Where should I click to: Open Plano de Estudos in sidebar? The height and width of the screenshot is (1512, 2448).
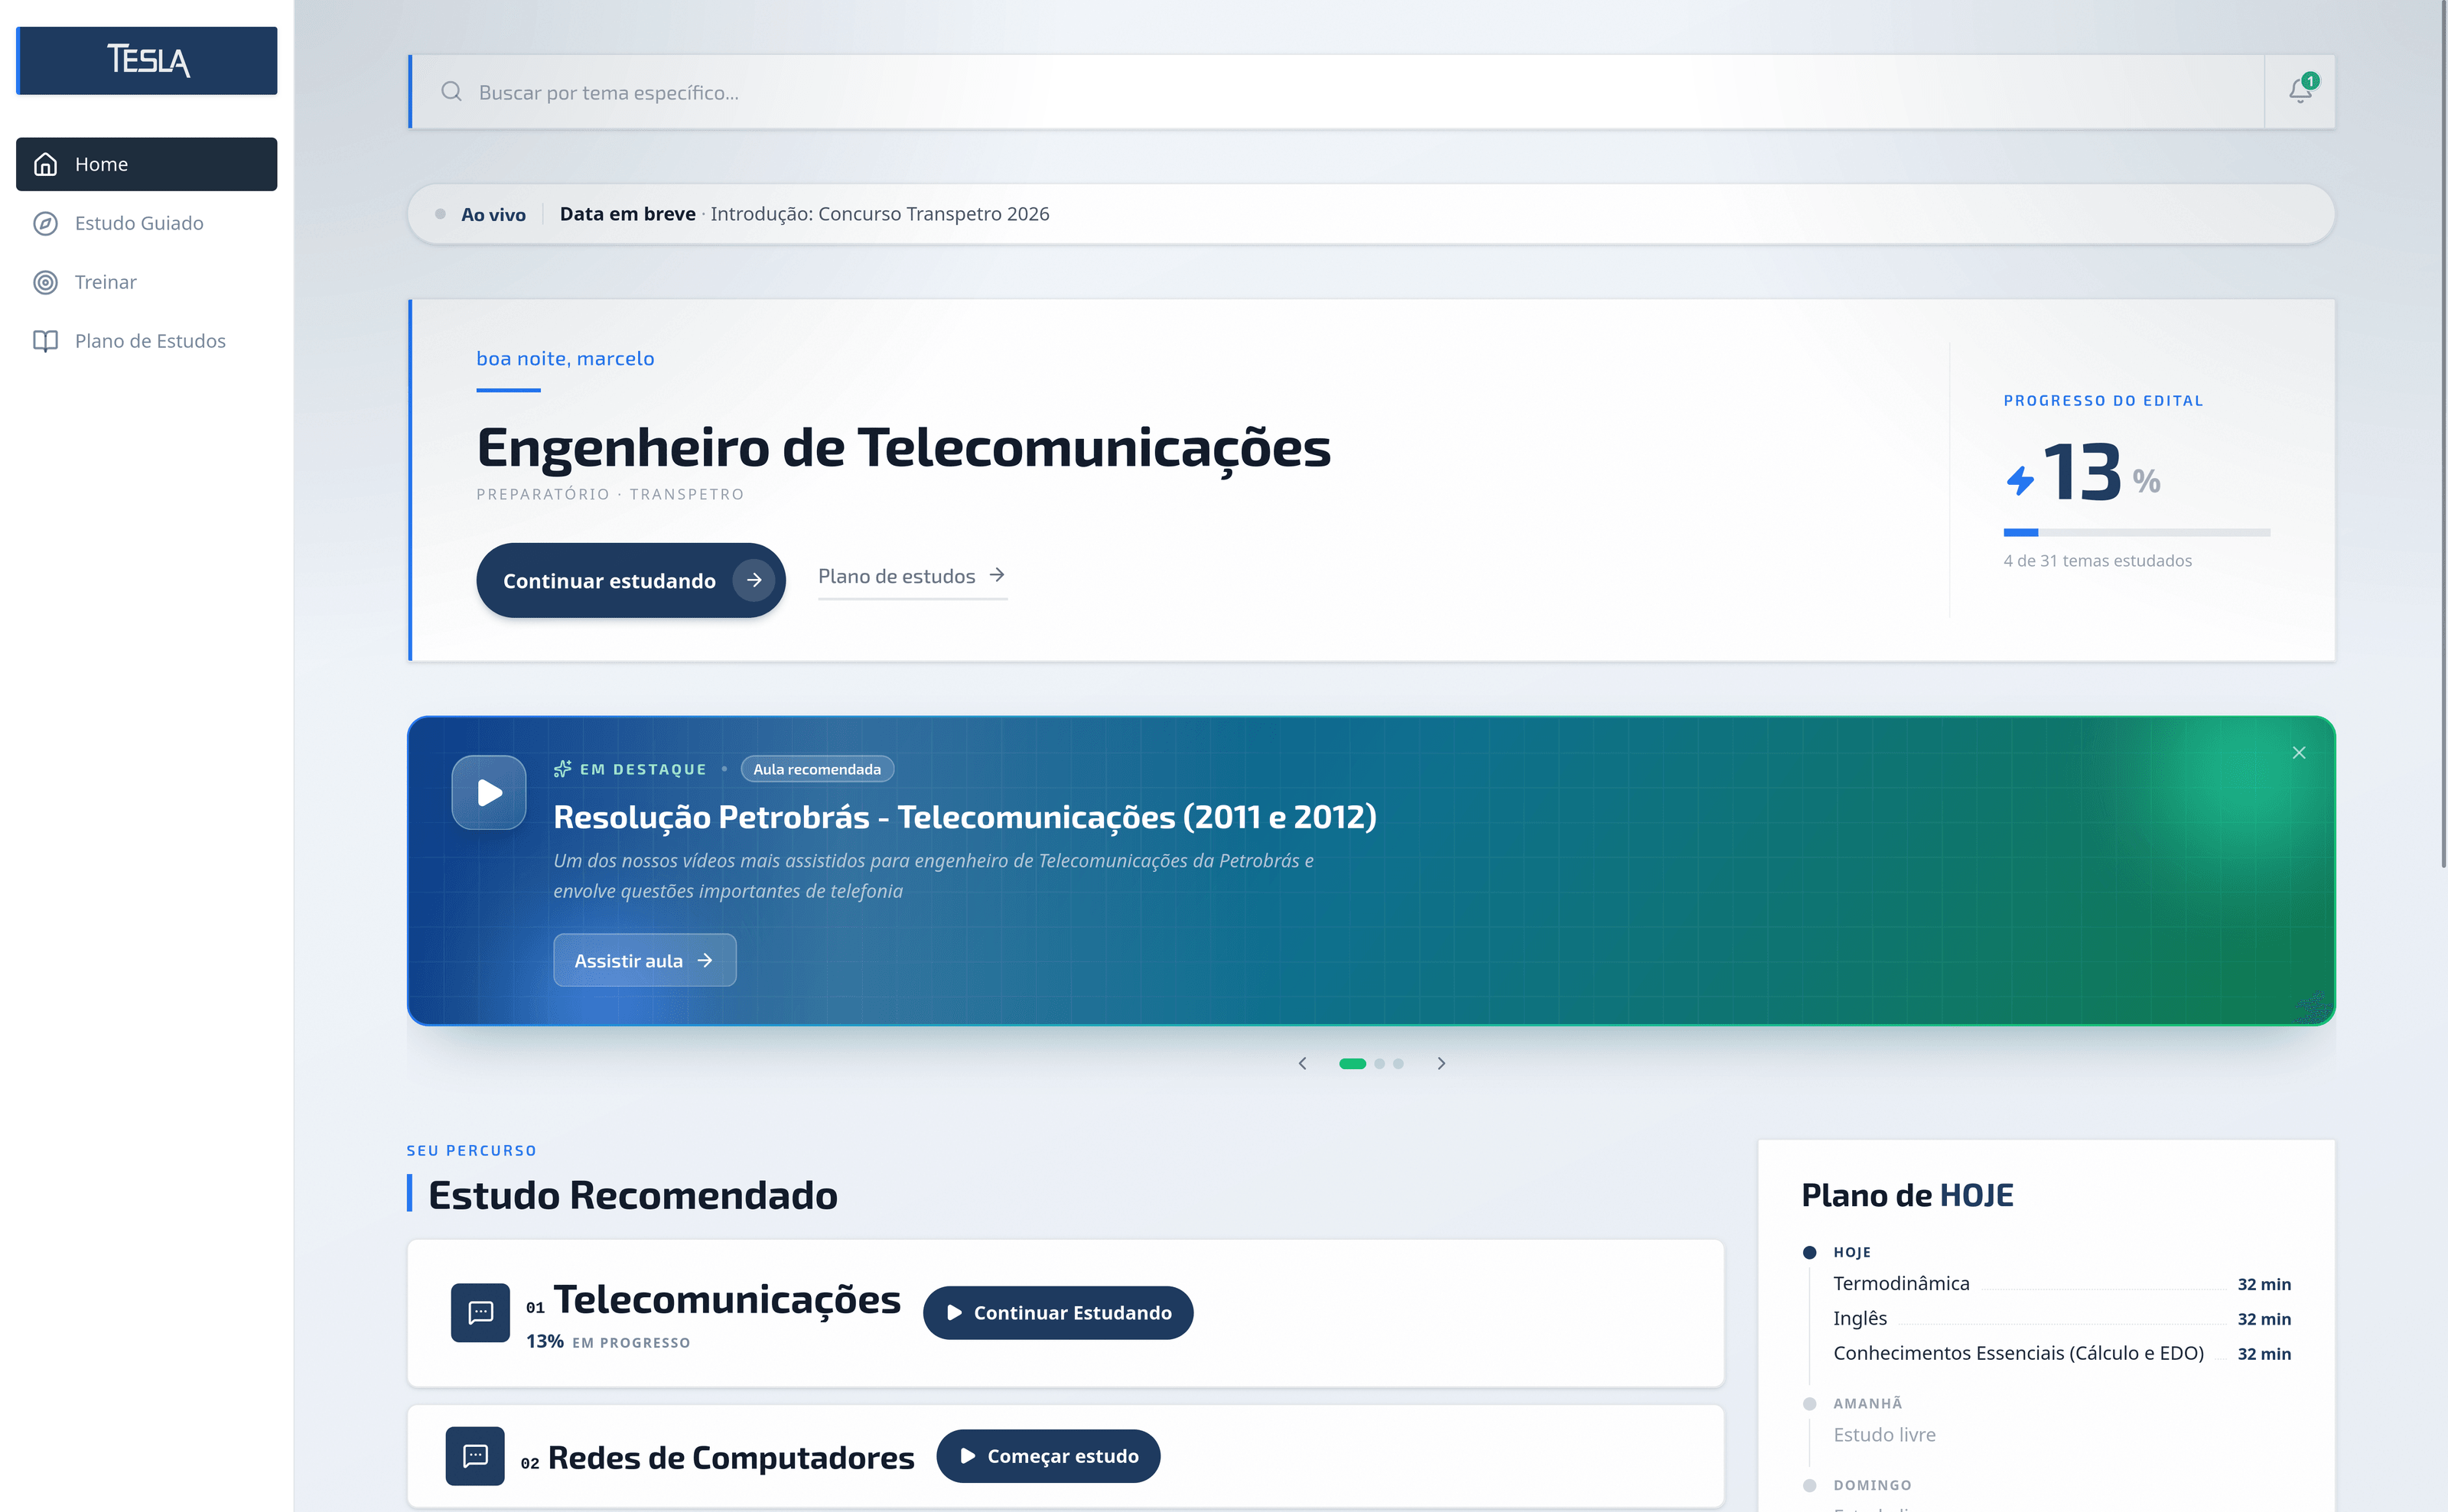pos(147,341)
